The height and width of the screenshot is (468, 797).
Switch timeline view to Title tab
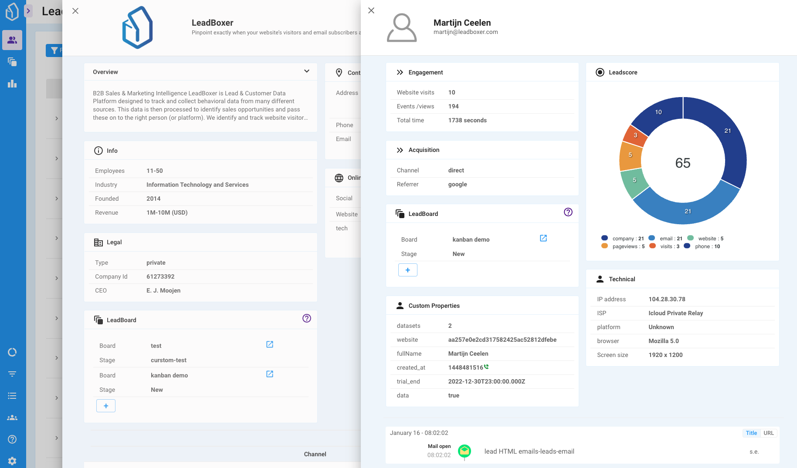[x=751, y=433]
